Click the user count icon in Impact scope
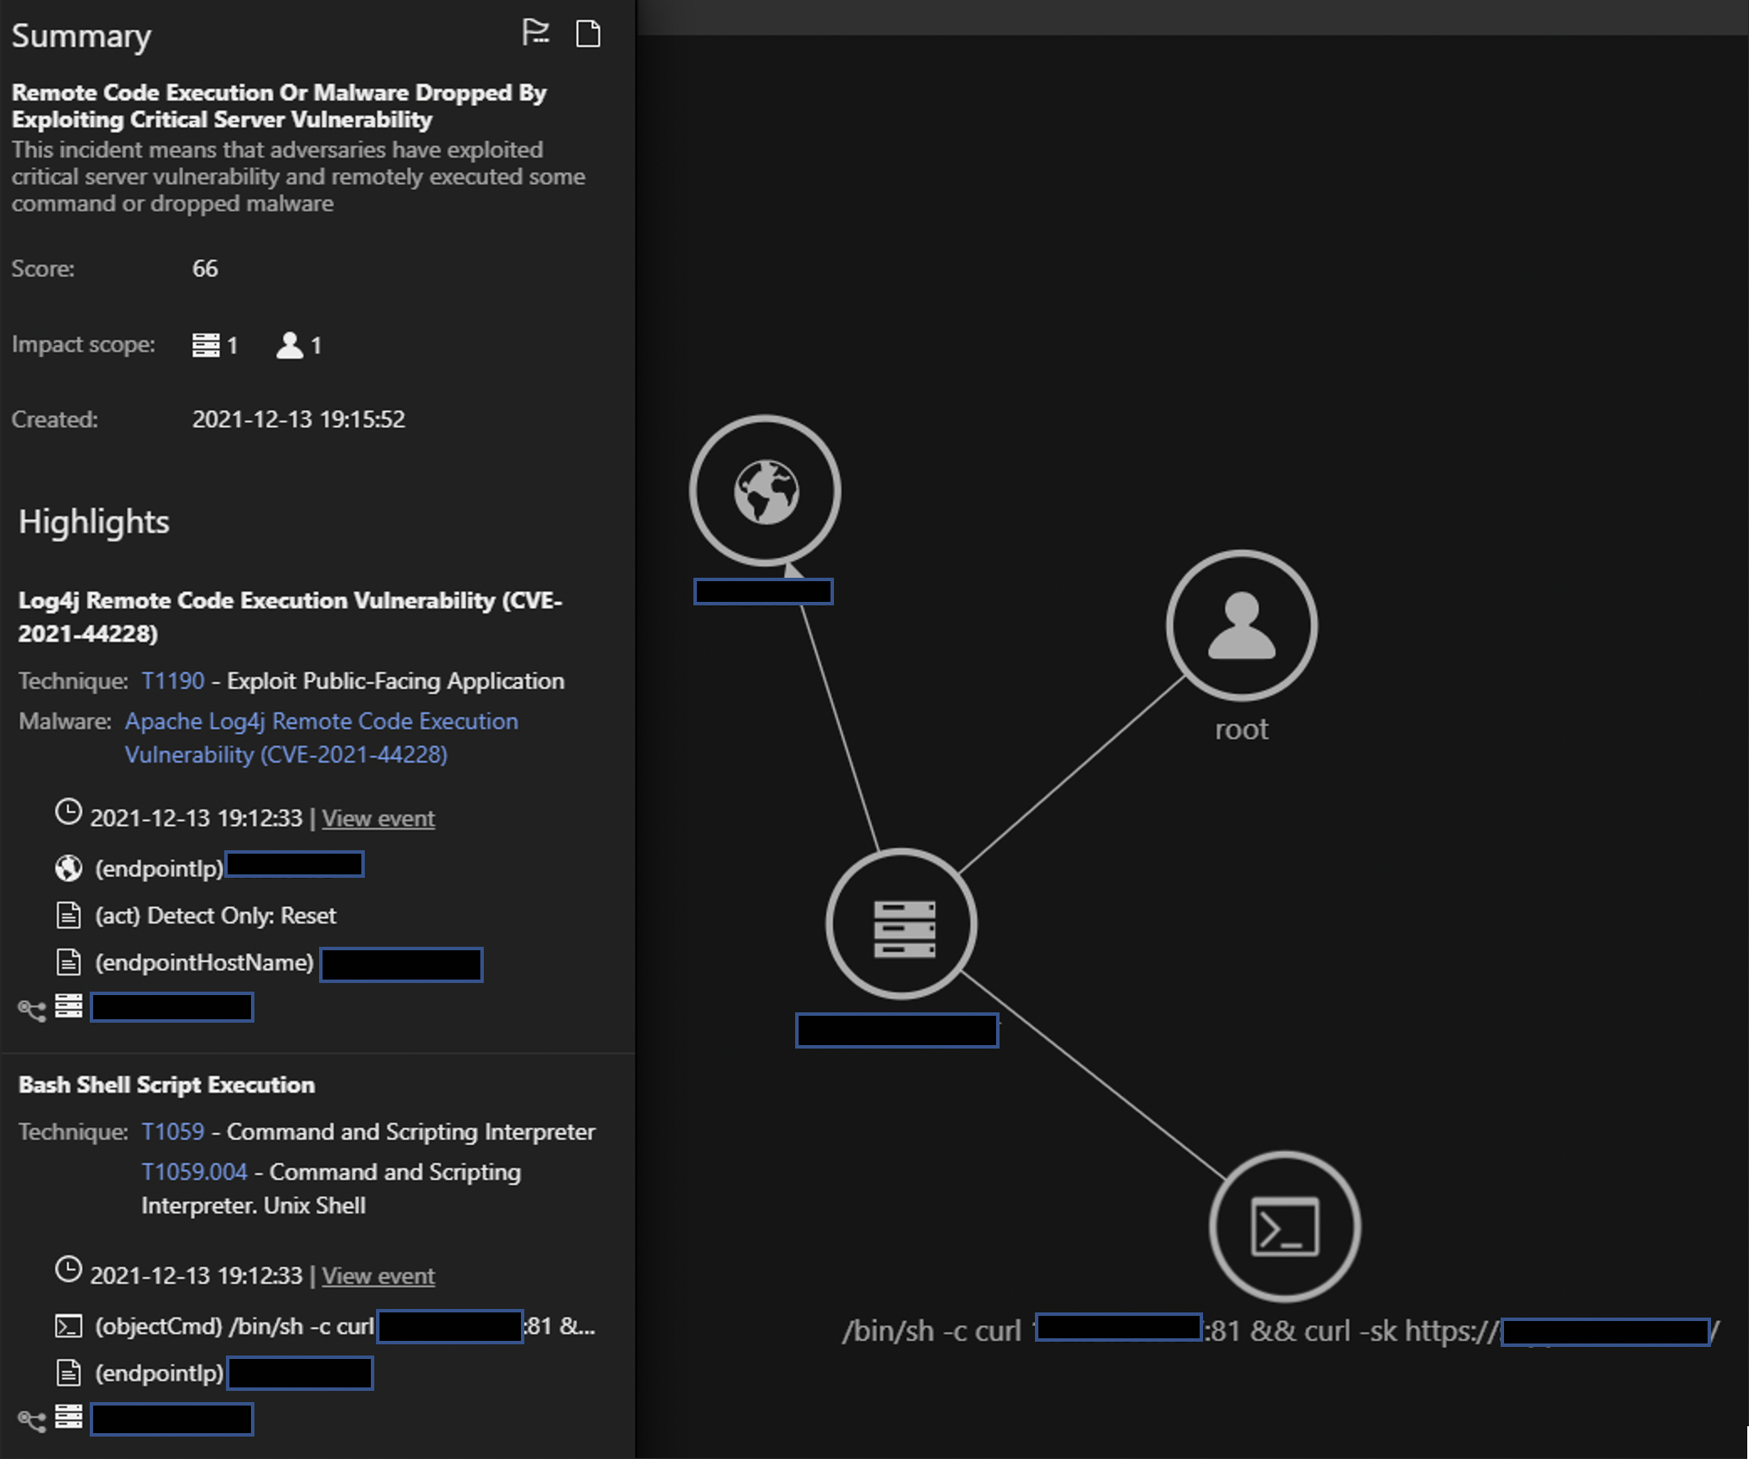This screenshot has height=1459, width=1749. click(x=290, y=345)
